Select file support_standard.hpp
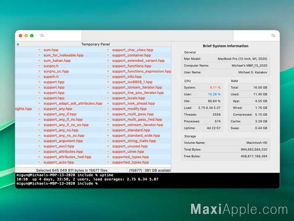The image size is (294, 221). (131, 130)
